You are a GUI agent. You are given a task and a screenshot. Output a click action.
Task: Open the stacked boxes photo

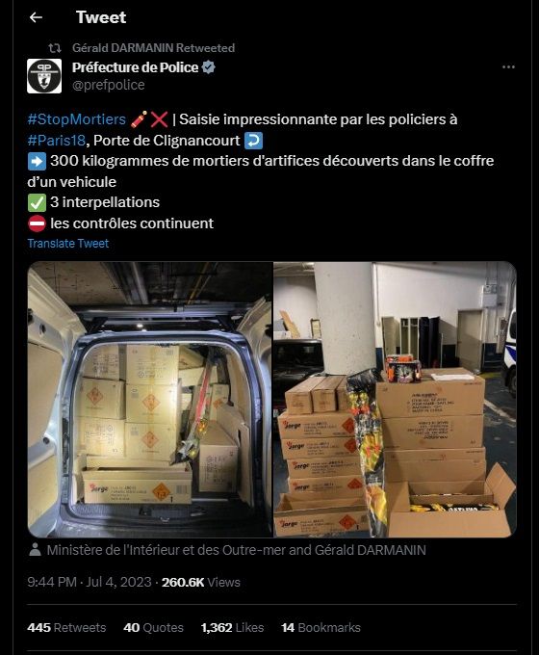coord(395,400)
